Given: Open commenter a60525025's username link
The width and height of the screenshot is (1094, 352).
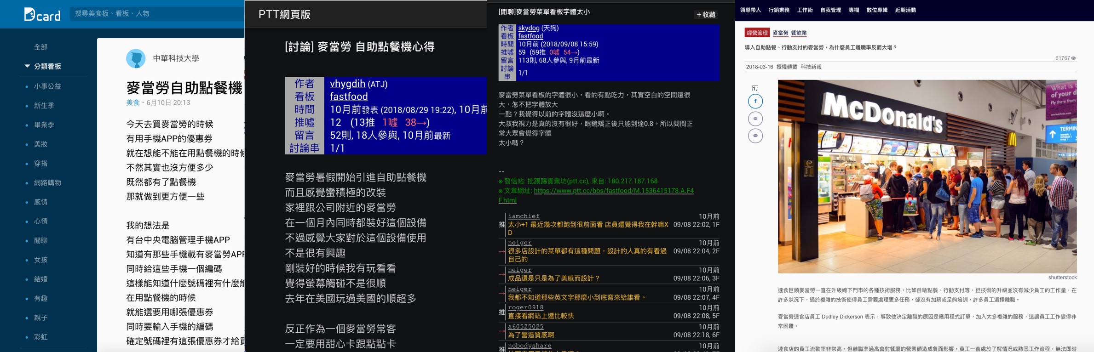Looking at the screenshot, I should 526,327.
